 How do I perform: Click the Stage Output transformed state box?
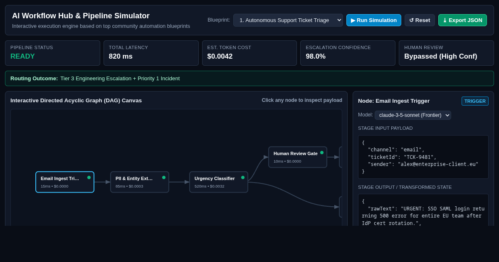tap(423, 210)
